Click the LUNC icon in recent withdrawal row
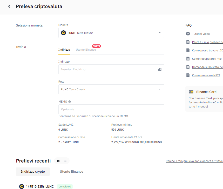223x189 pixels. pos(22,186)
